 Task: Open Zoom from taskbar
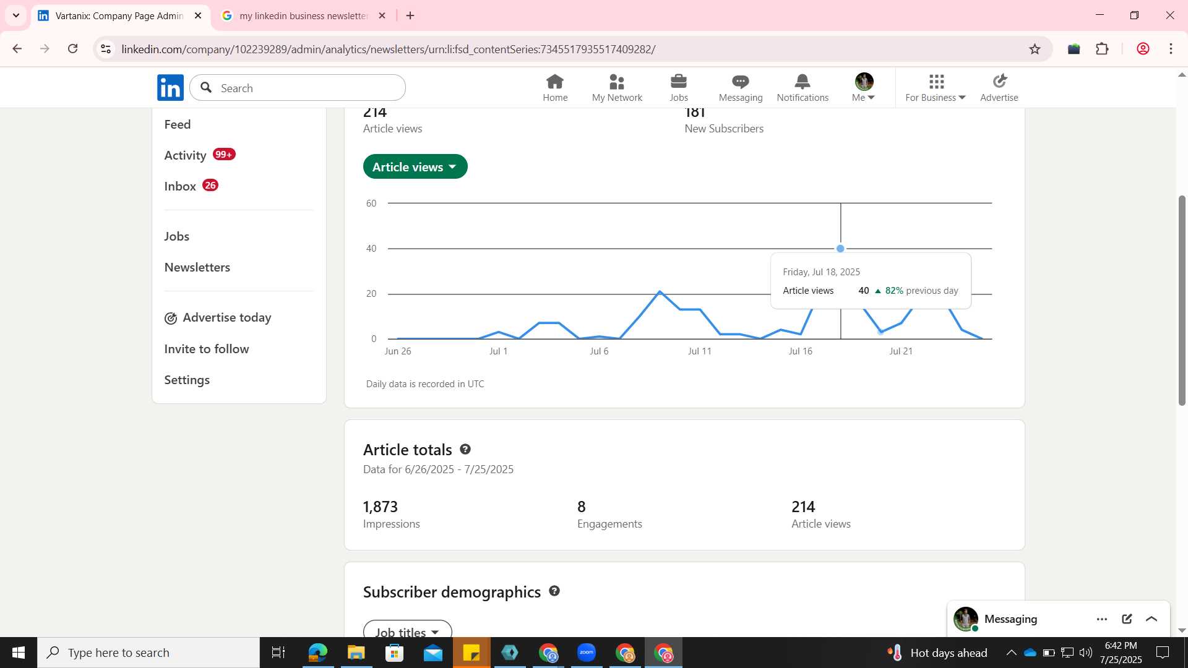tap(586, 653)
